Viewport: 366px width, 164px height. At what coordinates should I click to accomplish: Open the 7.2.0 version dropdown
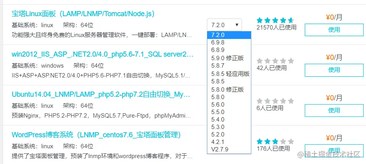(224, 25)
